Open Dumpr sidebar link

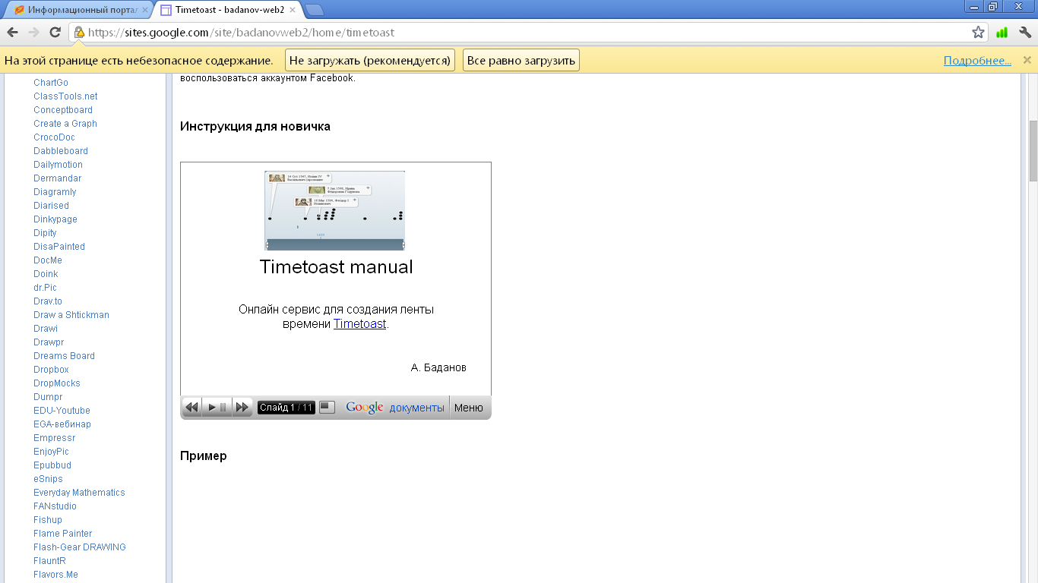[x=48, y=397]
